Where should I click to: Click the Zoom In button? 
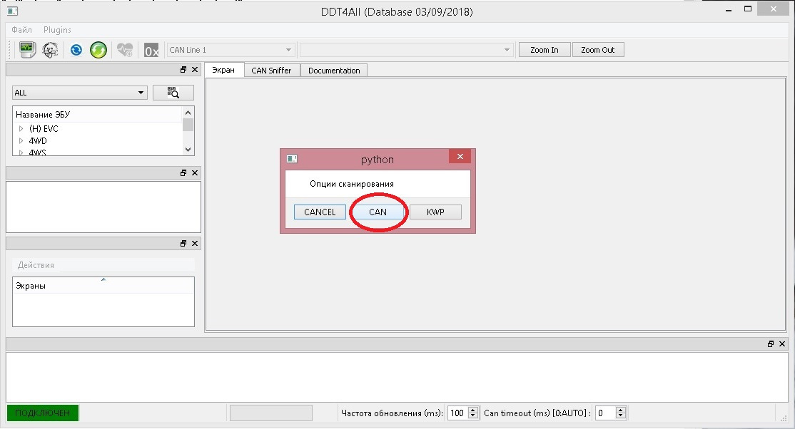point(545,50)
